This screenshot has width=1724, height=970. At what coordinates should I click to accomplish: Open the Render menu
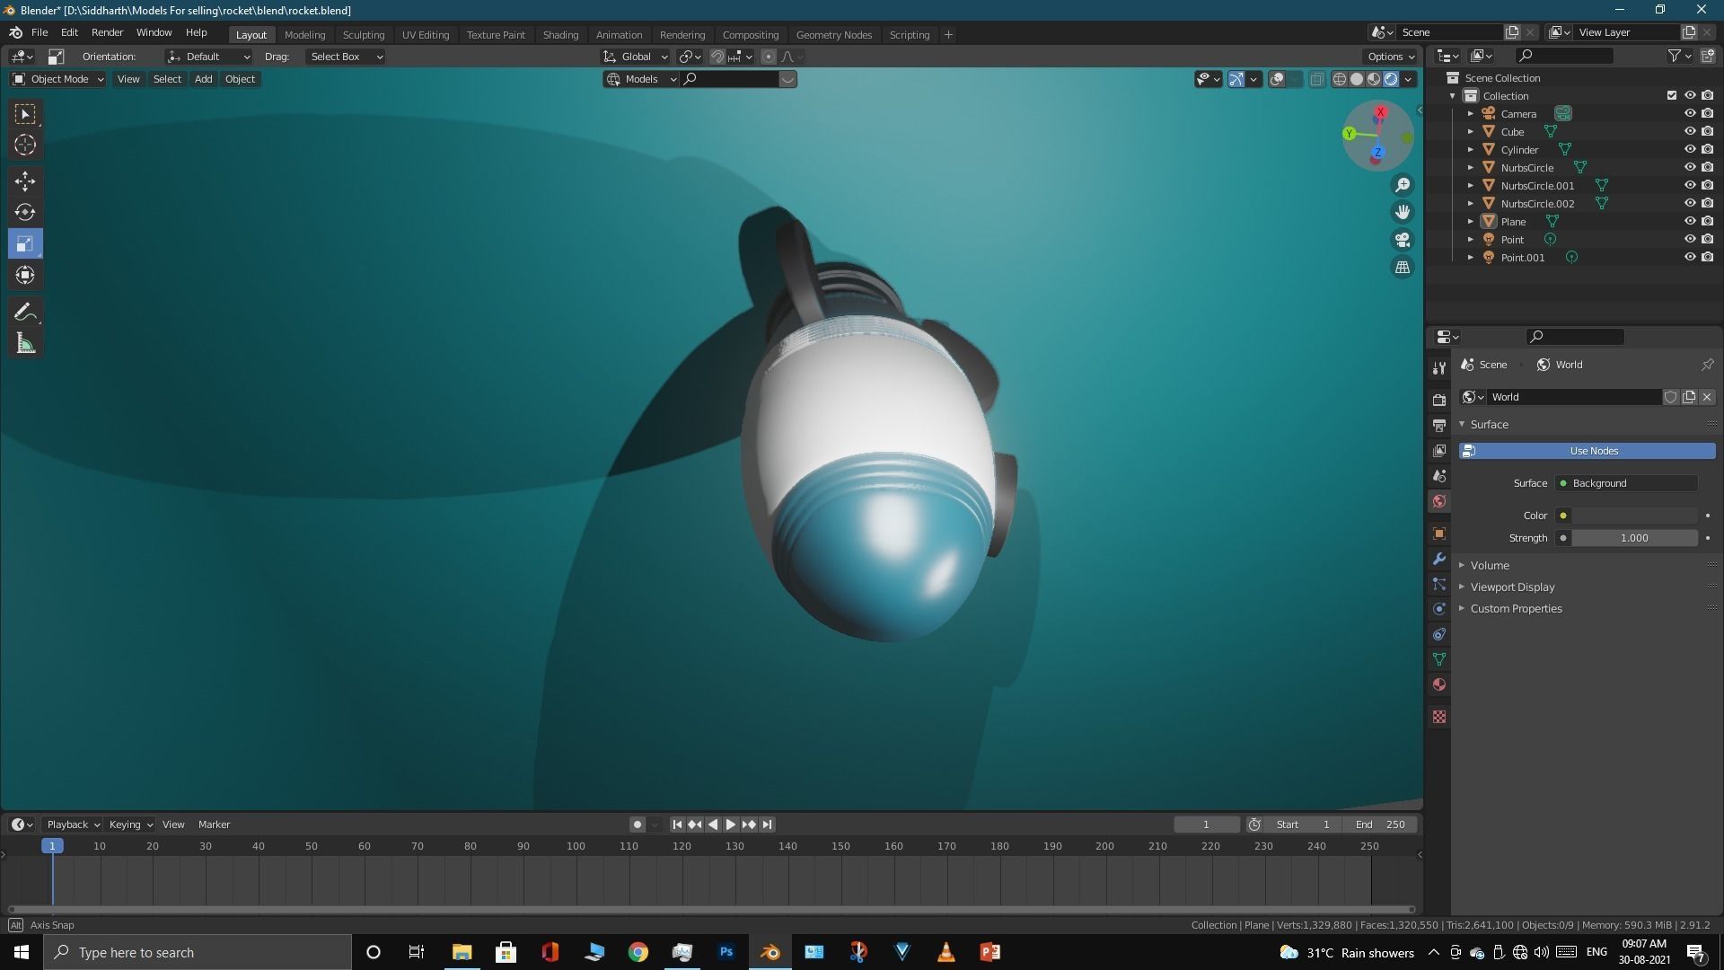[107, 32]
